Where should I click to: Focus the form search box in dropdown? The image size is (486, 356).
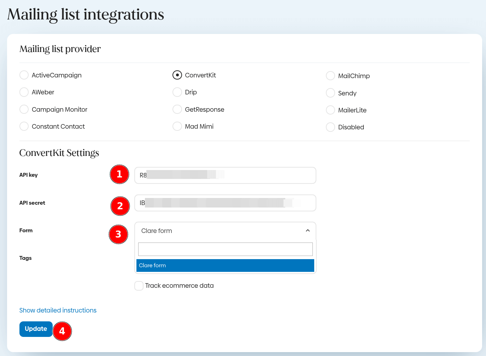click(x=226, y=249)
